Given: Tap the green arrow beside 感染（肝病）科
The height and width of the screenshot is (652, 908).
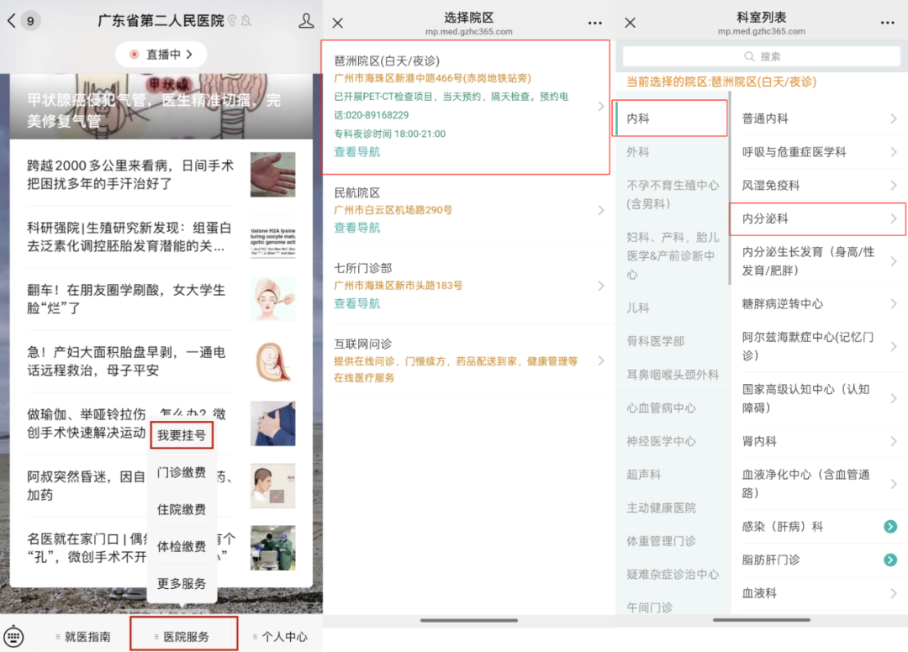Looking at the screenshot, I should [x=890, y=527].
